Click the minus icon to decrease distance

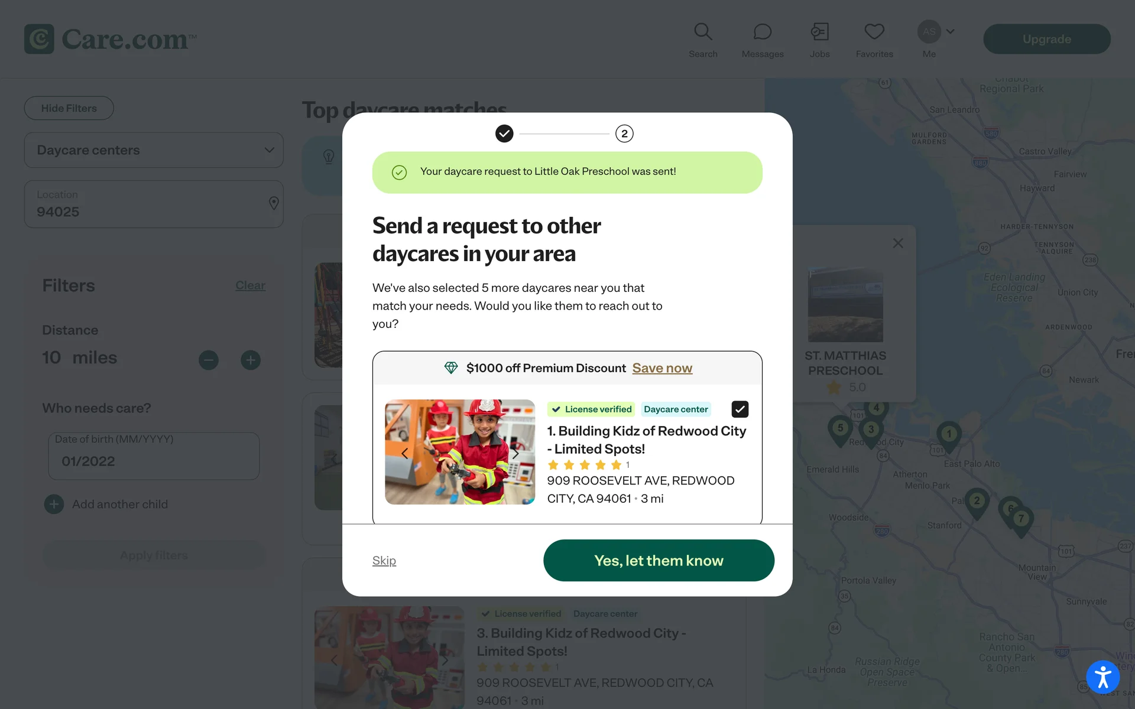click(x=209, y=360)
